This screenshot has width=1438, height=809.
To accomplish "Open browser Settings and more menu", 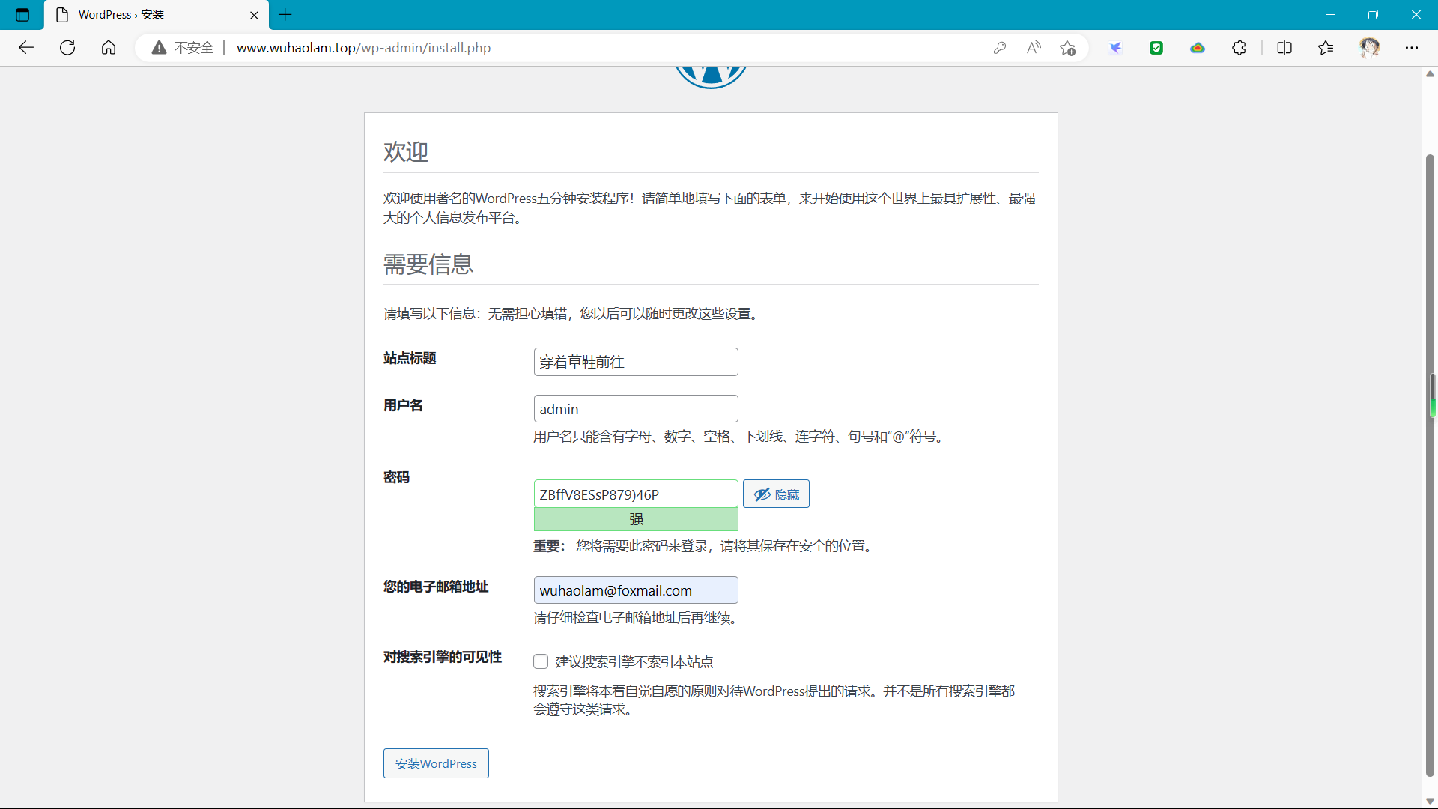I will click(1411, 48).
